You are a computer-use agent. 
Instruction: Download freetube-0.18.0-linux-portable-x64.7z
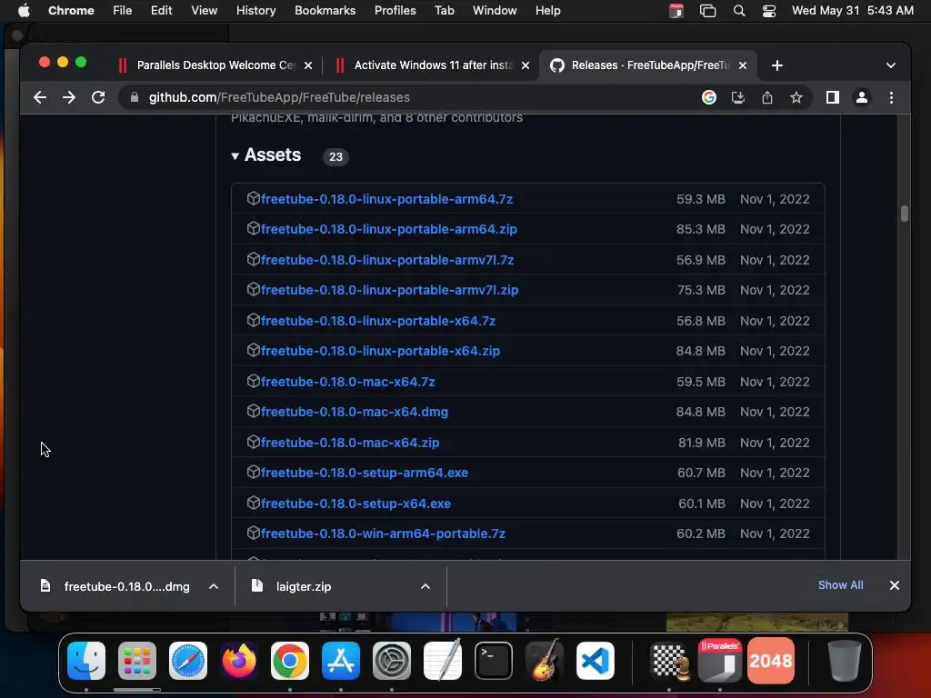click(378, 321)
